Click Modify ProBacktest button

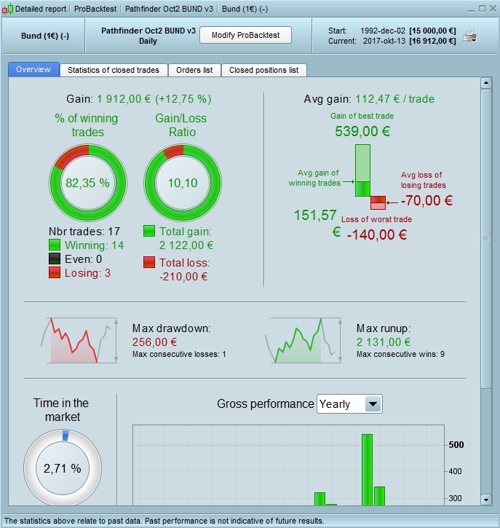point(245,35)
